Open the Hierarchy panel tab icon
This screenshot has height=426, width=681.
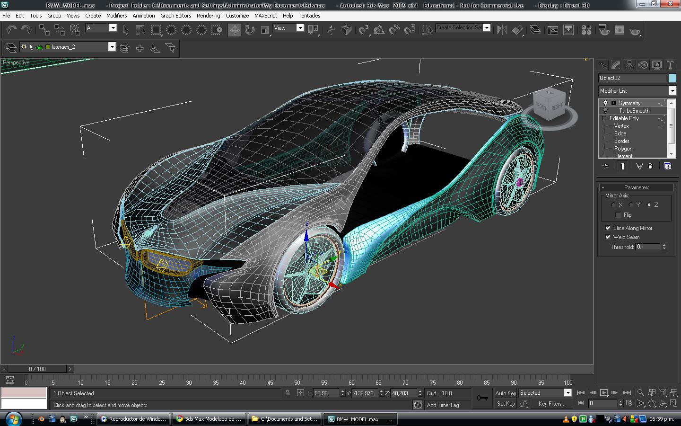coord(629,65)
